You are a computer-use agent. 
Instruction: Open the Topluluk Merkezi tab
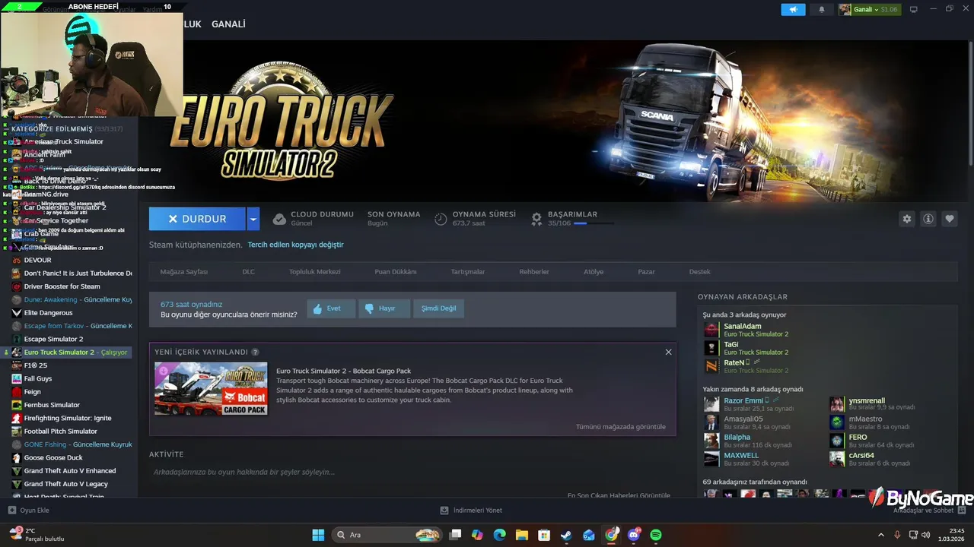314,271
